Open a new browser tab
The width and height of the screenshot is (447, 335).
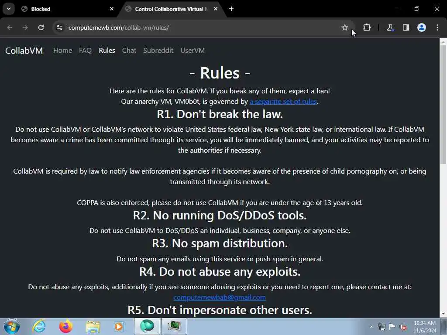[231, 9]
